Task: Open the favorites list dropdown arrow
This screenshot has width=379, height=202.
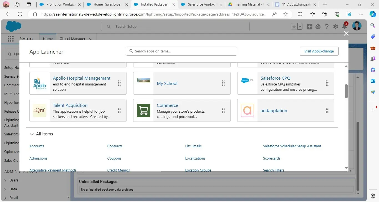Action: coord(300,27)
